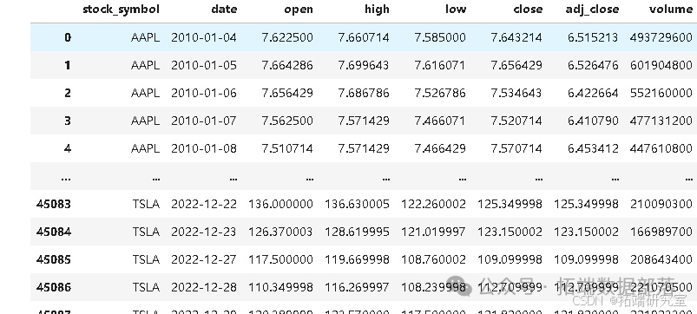Select the date 2022-12-23 cell
The height and width of the screenshot is (314, 697).
204,232
